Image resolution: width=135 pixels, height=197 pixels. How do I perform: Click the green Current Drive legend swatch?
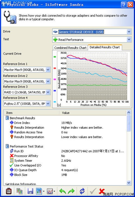[55, 57]
